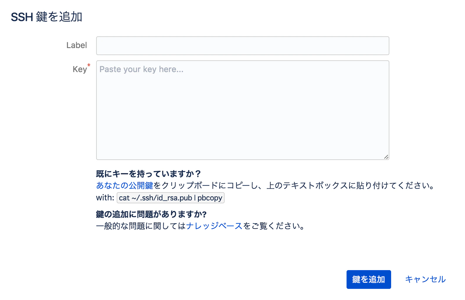Cancel with the キャンセル link

pyautogui.click(x=425, y=279)
